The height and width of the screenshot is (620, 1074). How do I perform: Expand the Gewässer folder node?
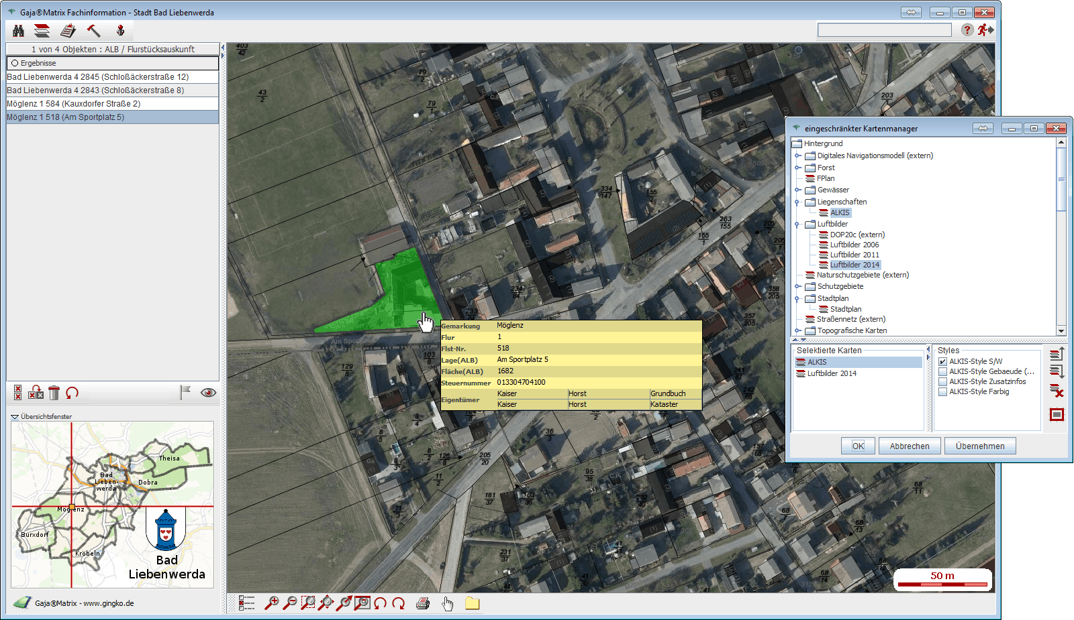[797, 190]
